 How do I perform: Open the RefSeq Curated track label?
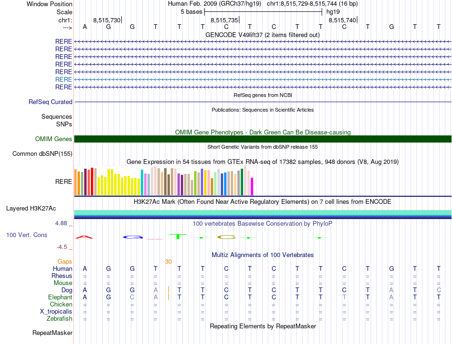click(50, 102)
